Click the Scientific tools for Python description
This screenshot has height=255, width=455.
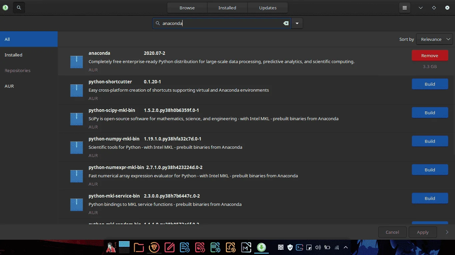[x=165, y=147]
